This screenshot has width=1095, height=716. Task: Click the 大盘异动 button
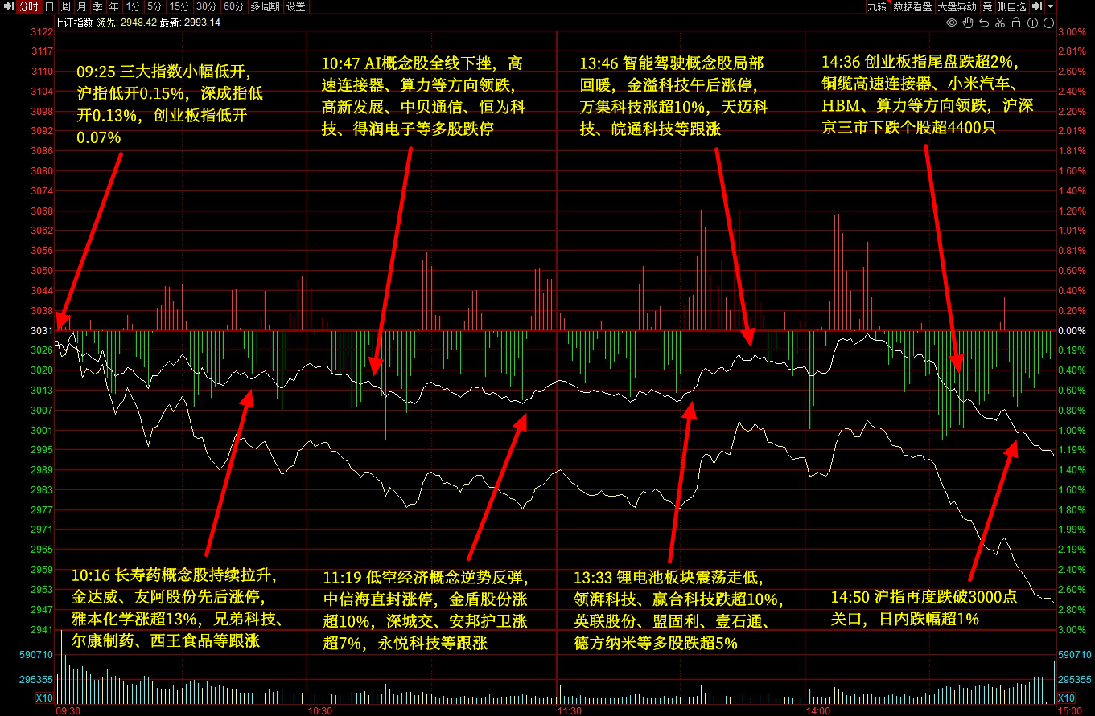(957, 6)
